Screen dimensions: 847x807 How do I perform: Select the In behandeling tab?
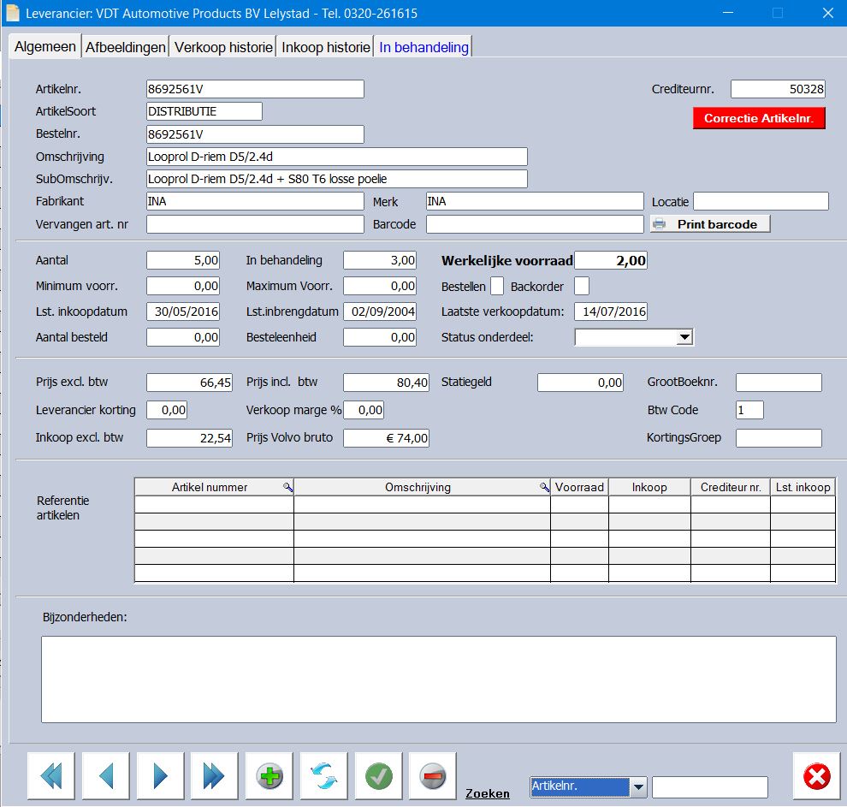[423, 47]
